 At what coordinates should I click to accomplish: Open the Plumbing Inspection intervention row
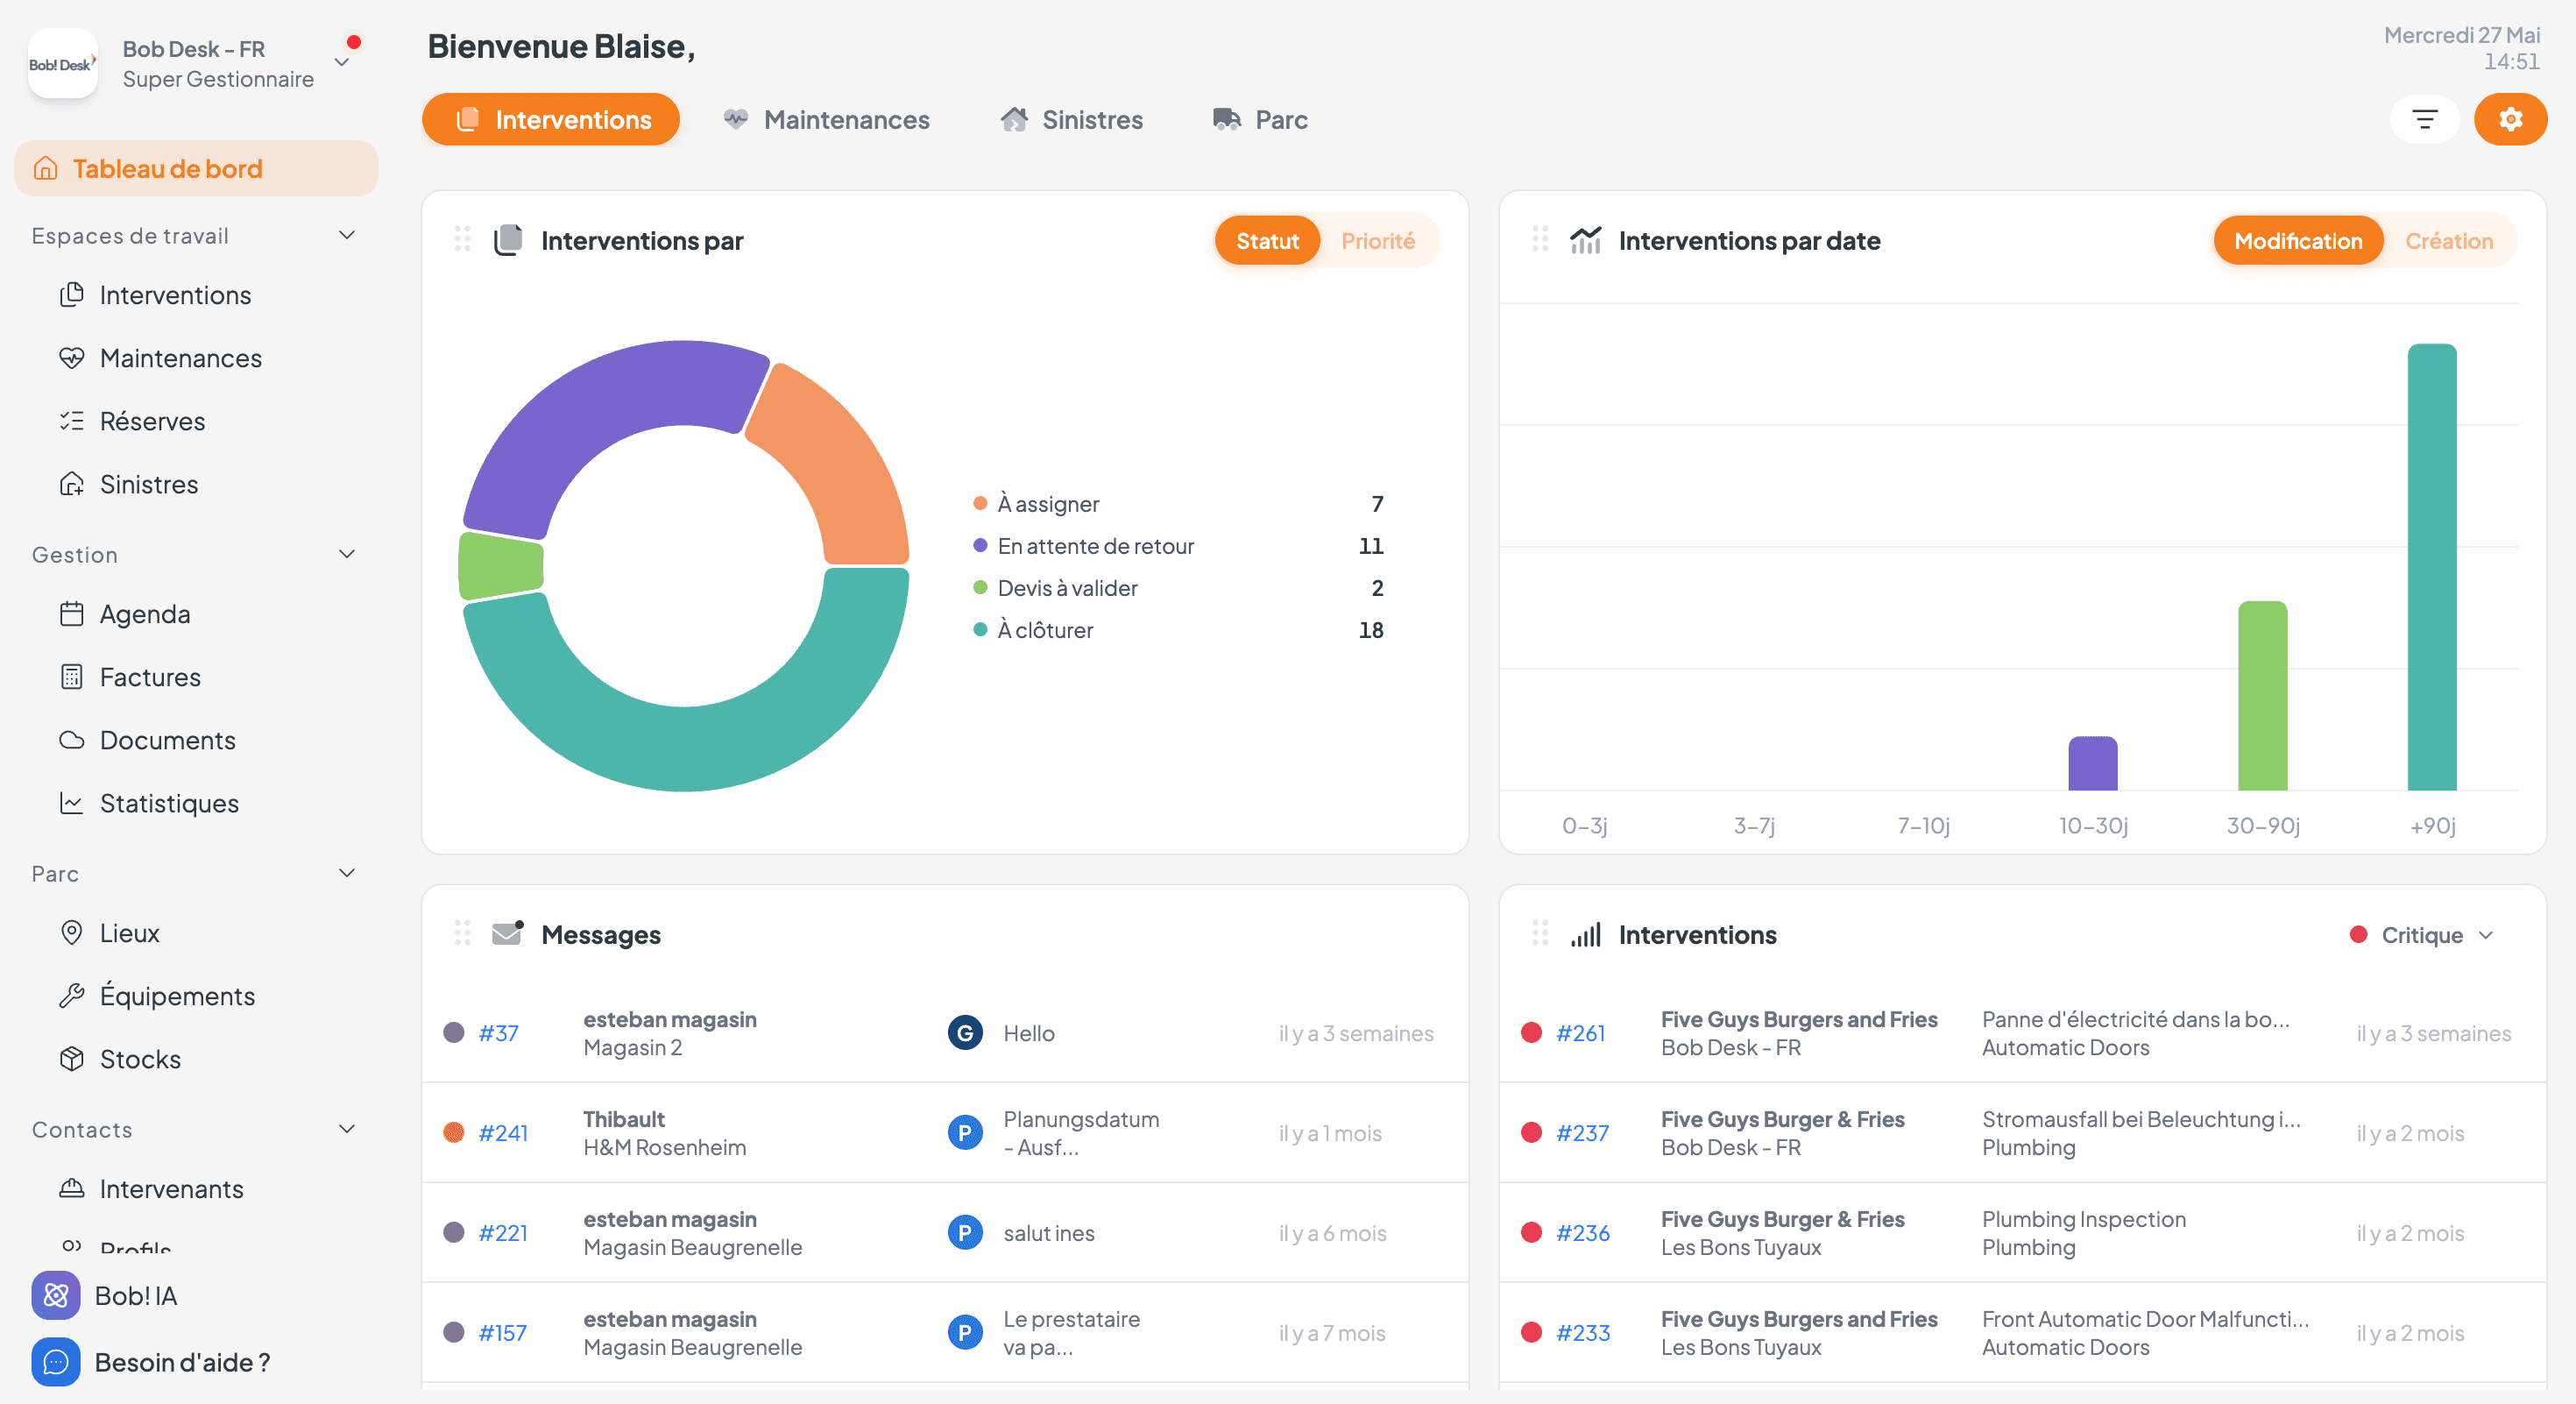[x=2022, y=1233]
